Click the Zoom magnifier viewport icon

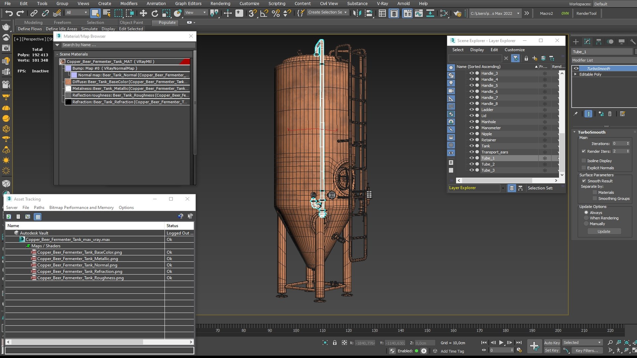pyautogui.click(x=610, y=342)
